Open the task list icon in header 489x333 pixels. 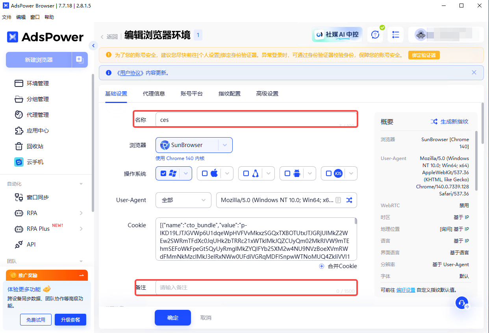click(x=395, y=35)
